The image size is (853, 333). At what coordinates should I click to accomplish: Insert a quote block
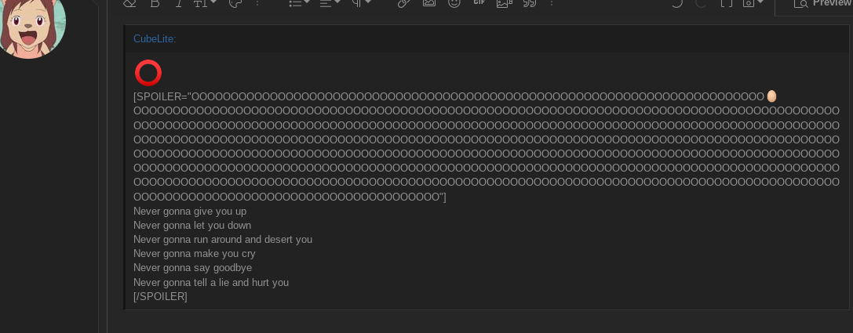pyautogui.click(x=530, y=2)
